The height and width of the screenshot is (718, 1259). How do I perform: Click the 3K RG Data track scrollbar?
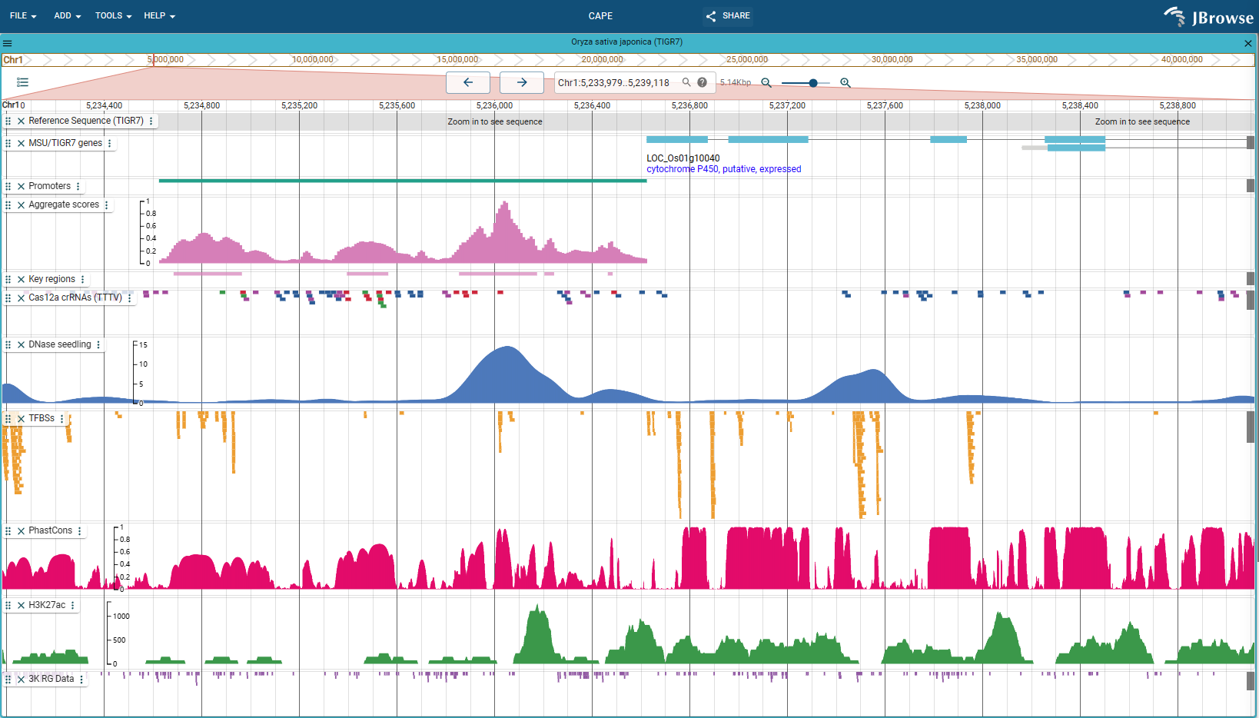coord(1251,681)
